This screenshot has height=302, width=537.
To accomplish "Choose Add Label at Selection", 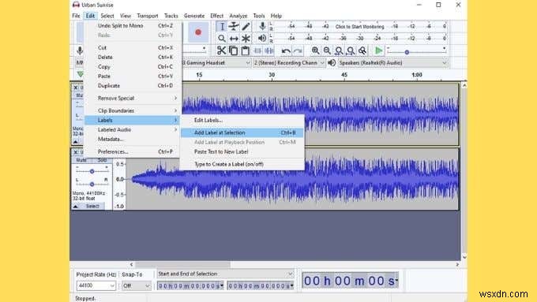I will (242, 132).
